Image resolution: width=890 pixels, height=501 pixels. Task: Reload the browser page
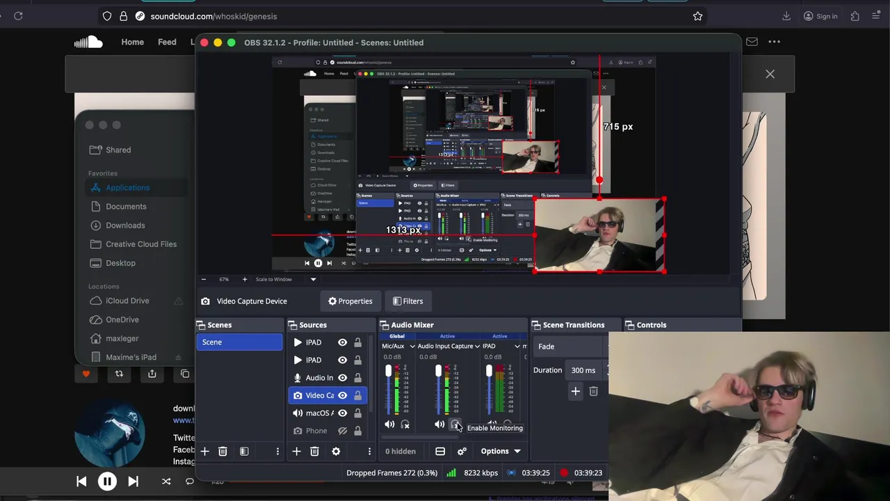point(18,16)
